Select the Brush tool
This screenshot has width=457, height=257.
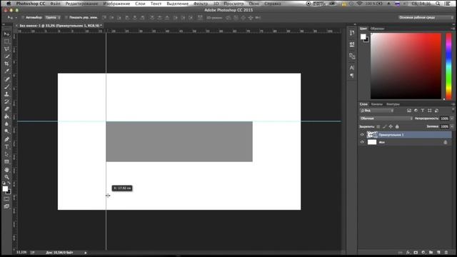click(6, 86)
